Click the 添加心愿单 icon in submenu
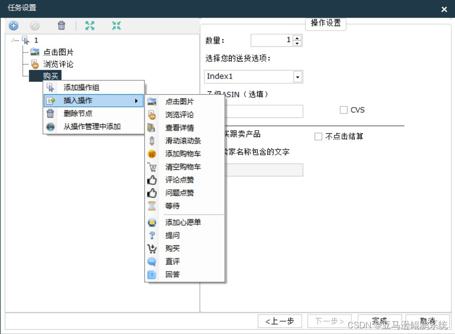 point(152,222)
